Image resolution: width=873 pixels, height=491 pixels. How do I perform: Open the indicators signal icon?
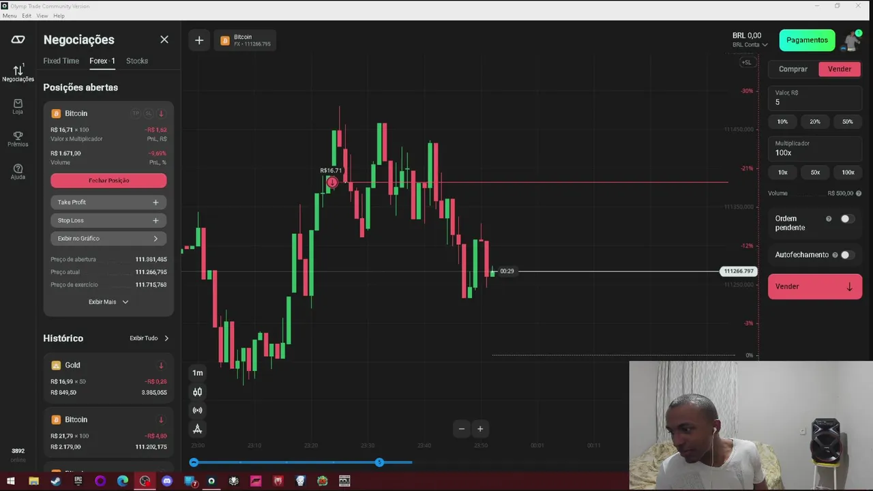(x=197, y=410)
